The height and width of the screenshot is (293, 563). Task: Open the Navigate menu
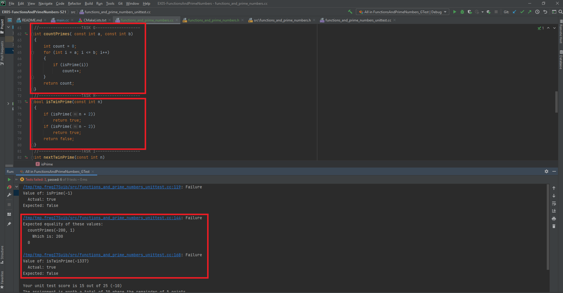(45, 4)
